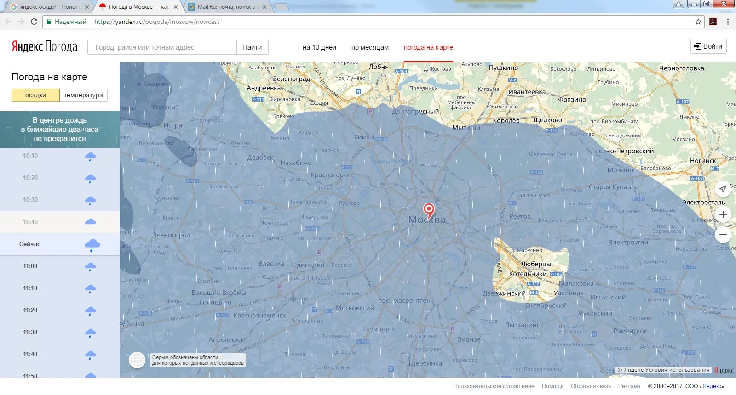Close the Погода в Москве browser tab
The height and width of the screenshot is (395, 736).
(x=176, y=7)
